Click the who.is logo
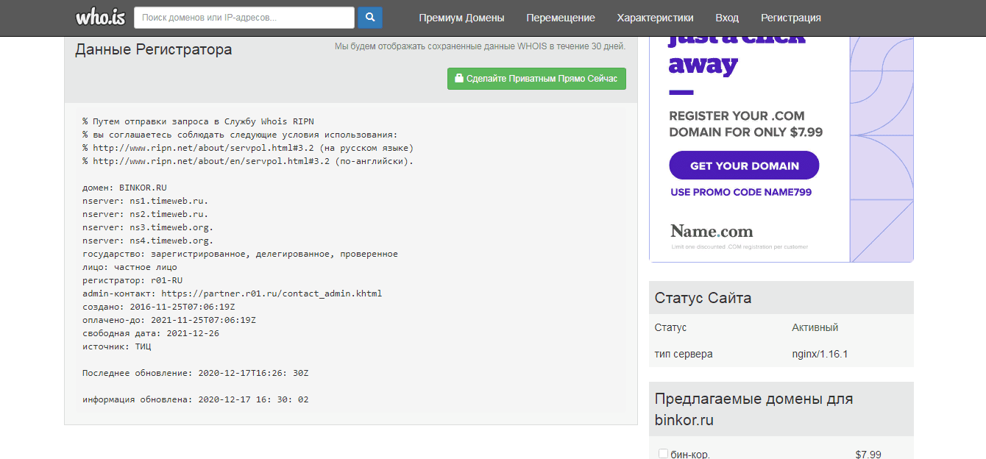The width and height of the screenshot is (986, 459). tap(100, 17)
